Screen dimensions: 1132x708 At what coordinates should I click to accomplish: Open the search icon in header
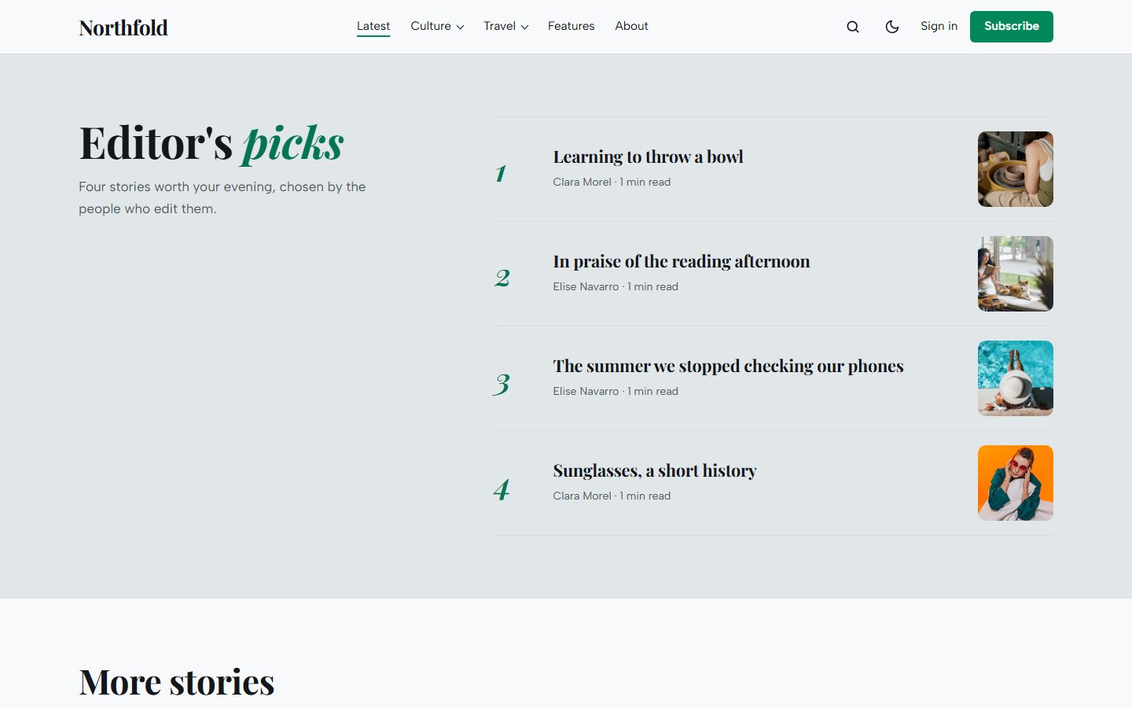coord(853,27)
